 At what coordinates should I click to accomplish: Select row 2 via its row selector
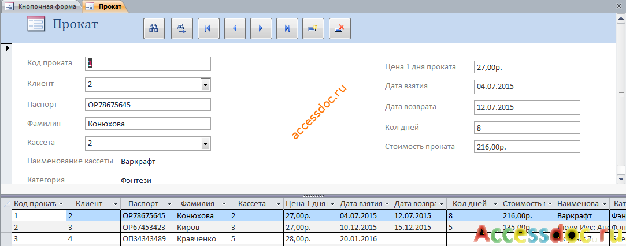pyautogui.click(x=6, y=228)
